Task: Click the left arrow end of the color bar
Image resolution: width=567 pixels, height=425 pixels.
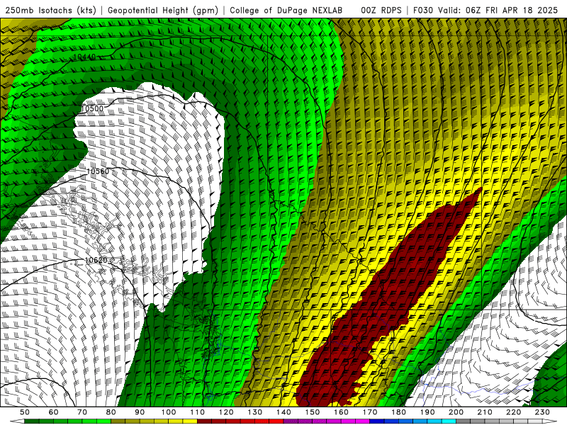Action: point(16,421)
